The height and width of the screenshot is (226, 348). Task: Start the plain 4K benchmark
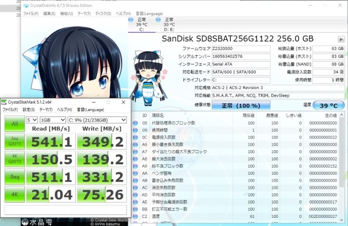tap(15, 195)
